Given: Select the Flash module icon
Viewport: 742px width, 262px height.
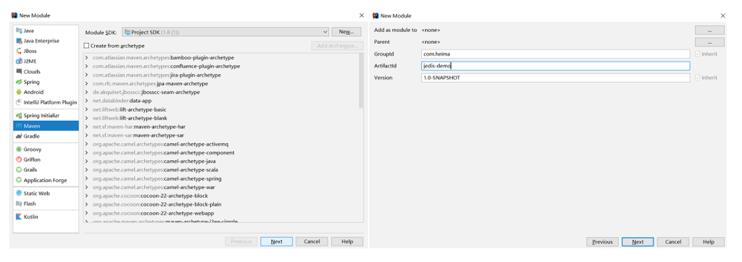Looking at the screenshot, I should click(19, 203).
